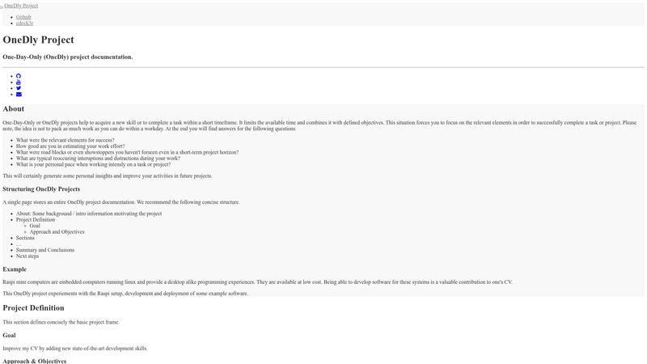Image resolution: width=647 pixels, height=364 pixels.
Task: Open the blue GitHub icon link
Action: [x=18, y=76]
